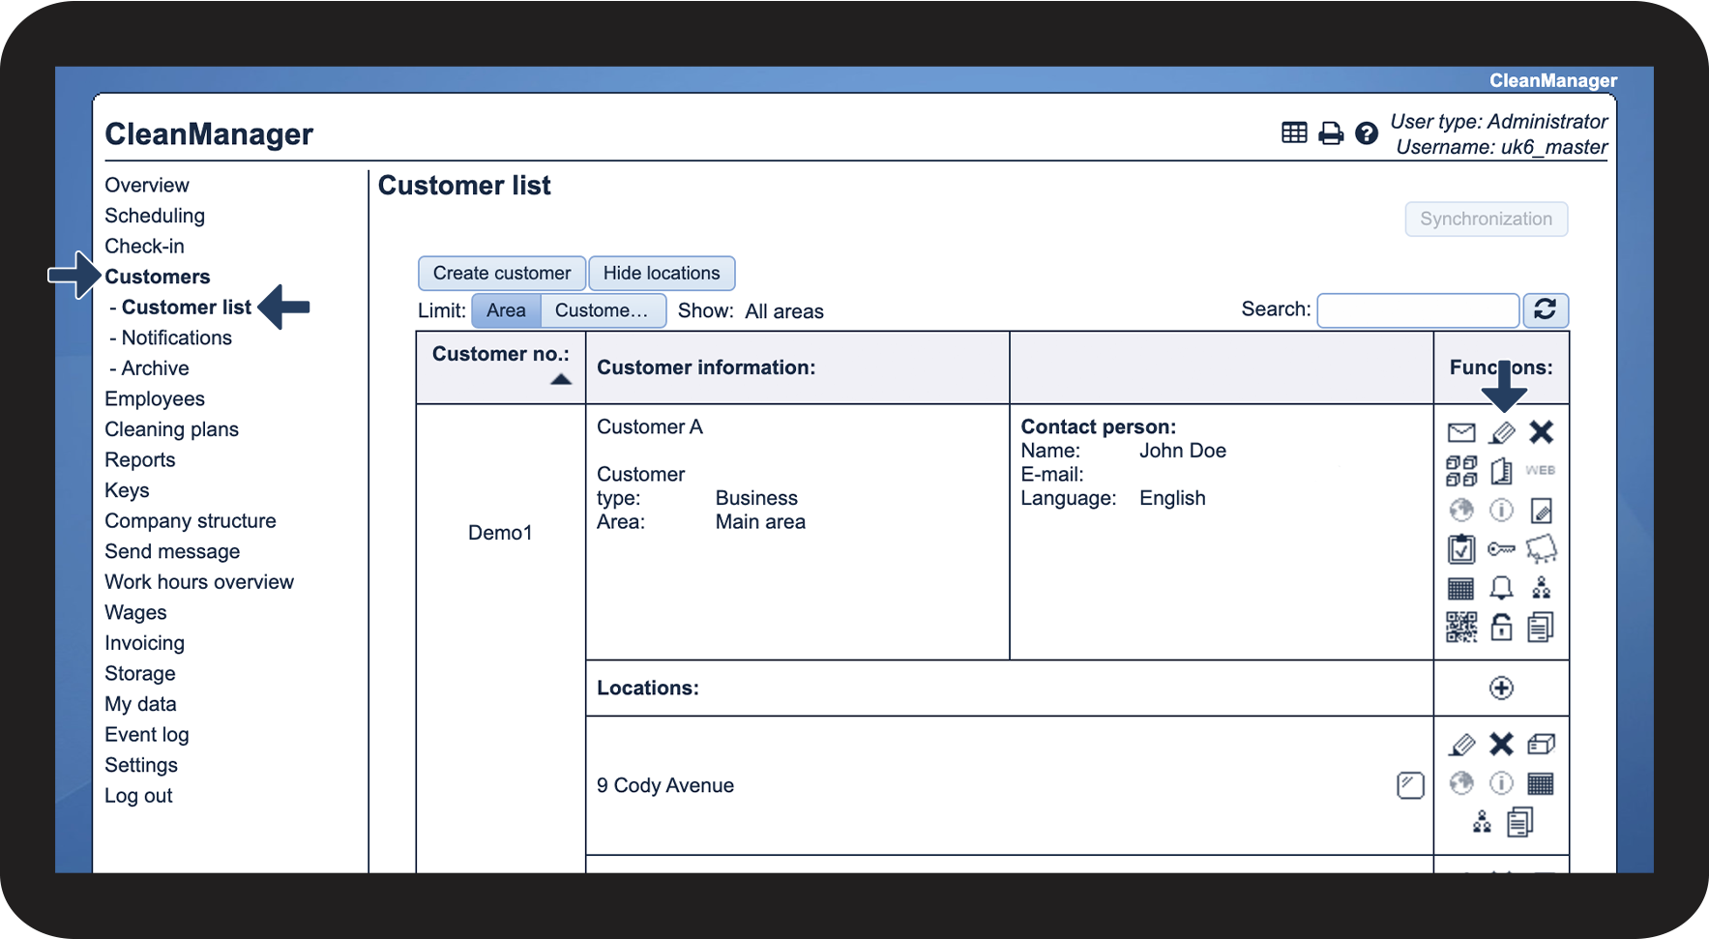Sort by Customer no. using the arrow
The image size is (1709, 939).
[561, 380]
